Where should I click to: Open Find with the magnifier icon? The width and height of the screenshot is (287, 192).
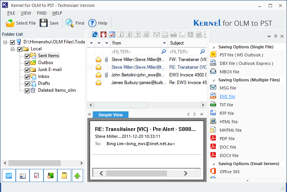[x=70, y=23]
